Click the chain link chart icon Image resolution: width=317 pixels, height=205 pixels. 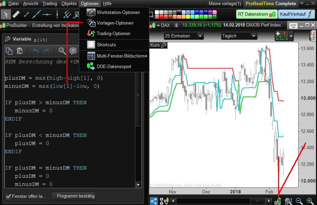click(x=161, y=201)
